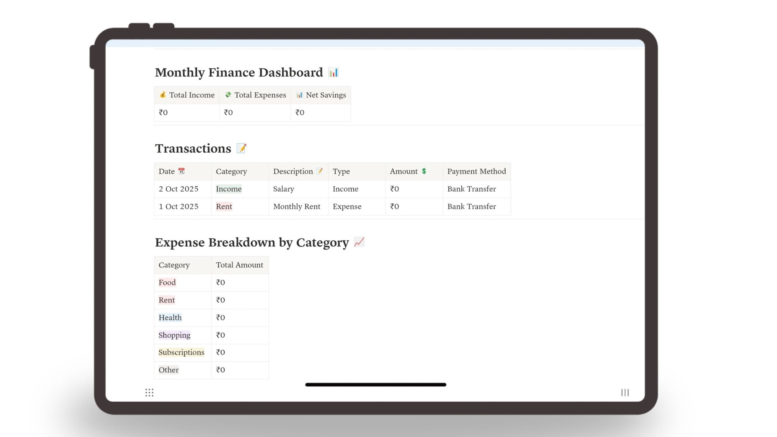The image size is (777, 437).
Task: Click the dollar sign icon in Amount header
Action: 424,171
